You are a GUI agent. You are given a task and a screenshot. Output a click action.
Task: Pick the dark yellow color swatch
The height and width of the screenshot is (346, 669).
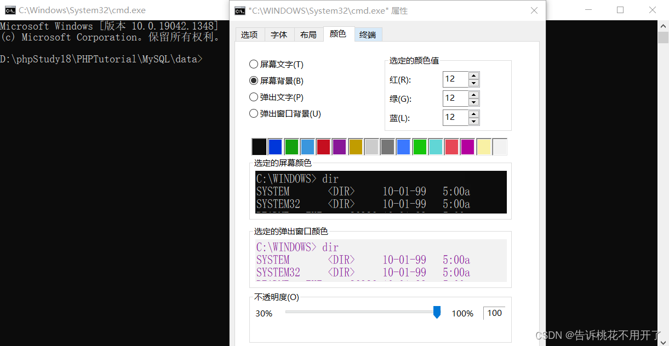356,147
